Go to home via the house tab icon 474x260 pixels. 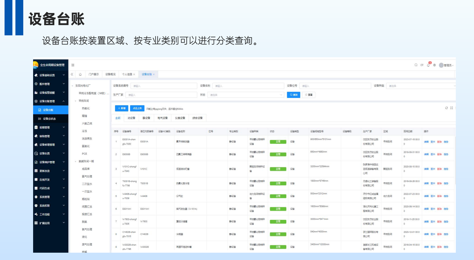coord(80,74)
